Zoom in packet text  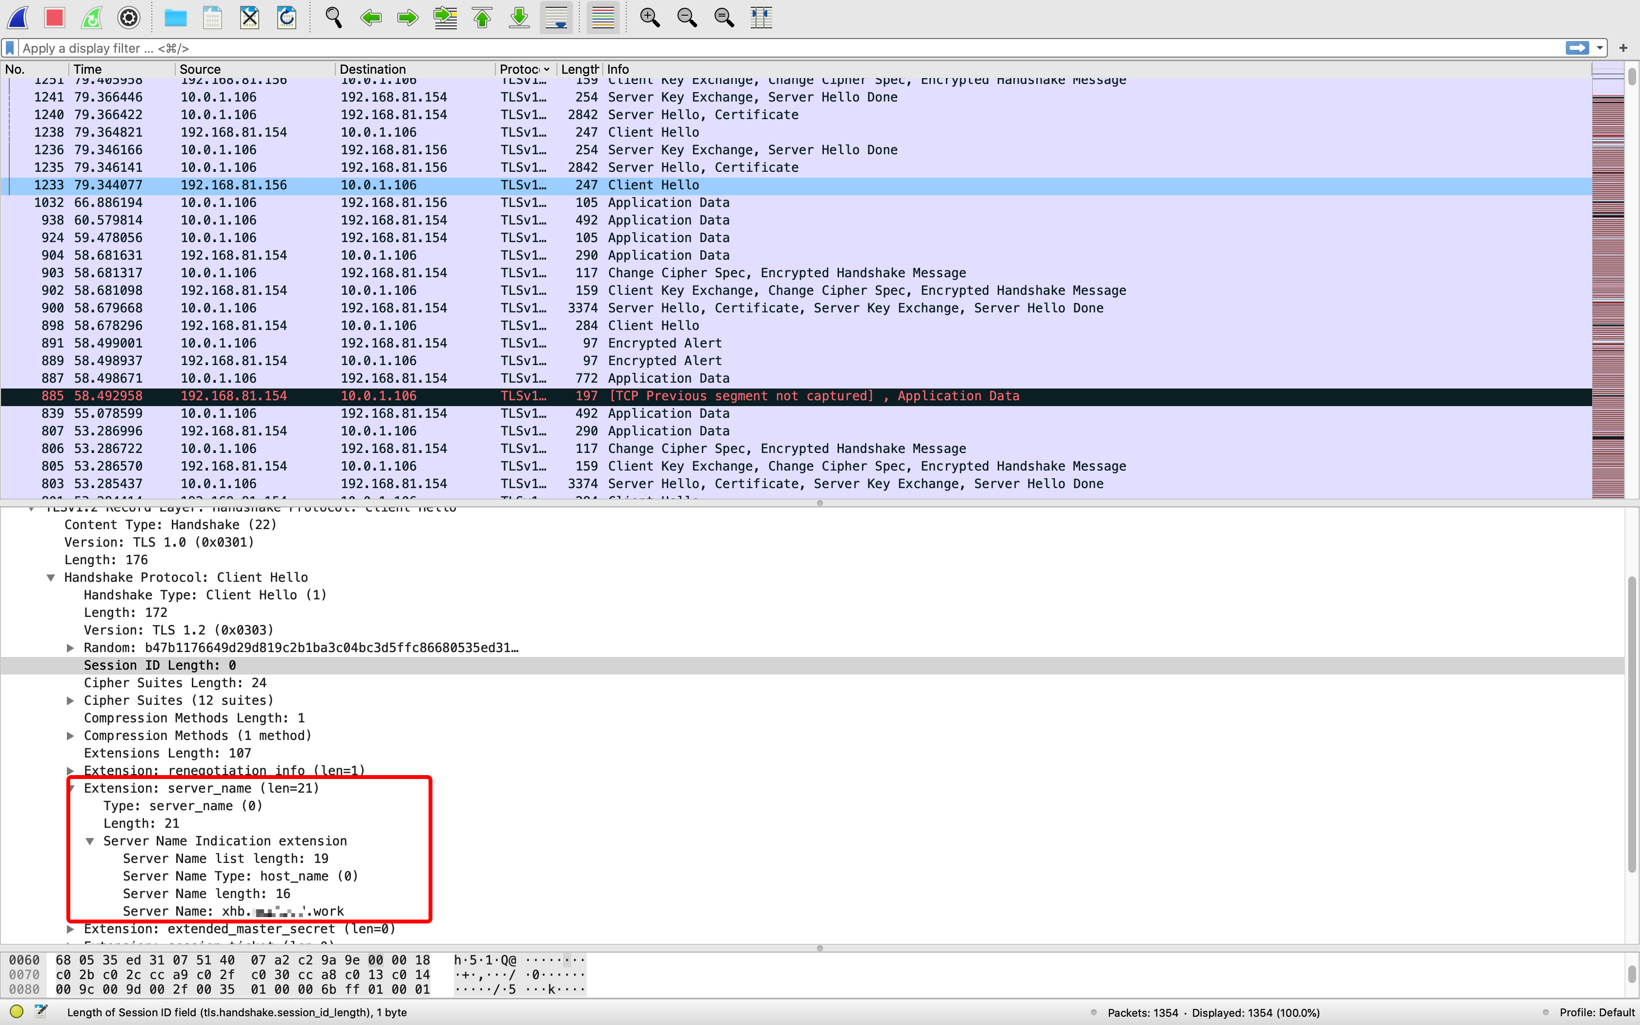pyautogui.click(x=650, y=18)
